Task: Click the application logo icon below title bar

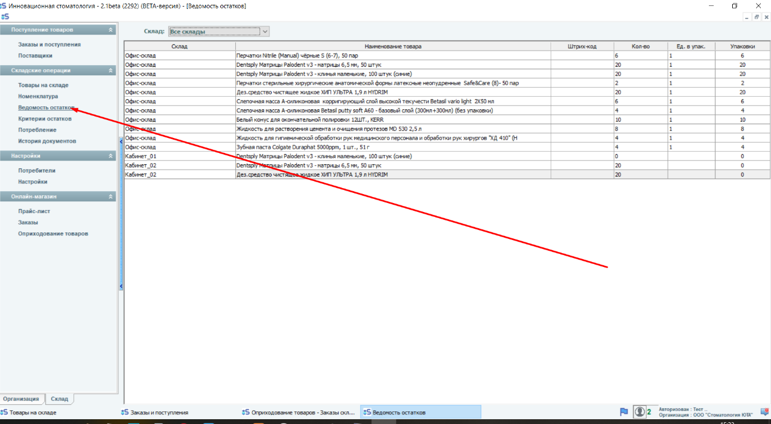Action: [5, 17]
